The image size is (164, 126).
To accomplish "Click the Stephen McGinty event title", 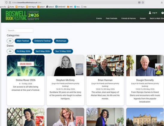I will pos(65,80).
